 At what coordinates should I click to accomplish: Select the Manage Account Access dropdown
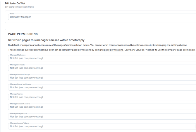click(x=102, y=107)
